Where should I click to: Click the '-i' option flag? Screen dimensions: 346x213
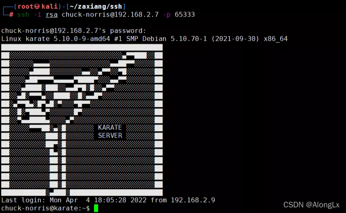click(37, 15)
